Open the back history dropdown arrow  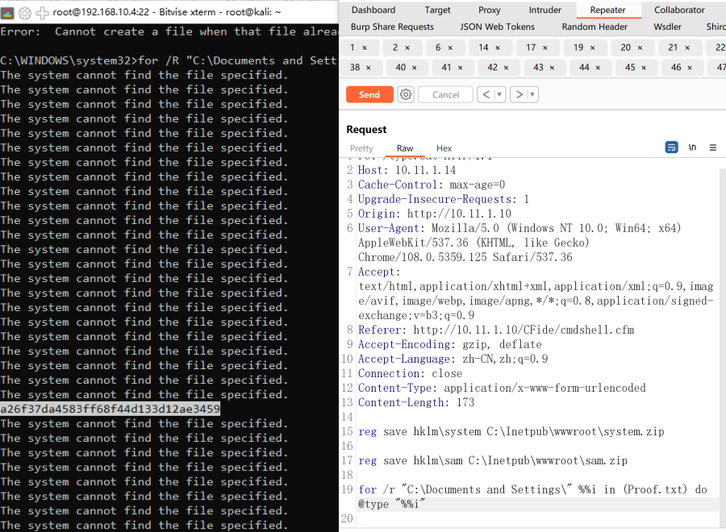point(499,95)
